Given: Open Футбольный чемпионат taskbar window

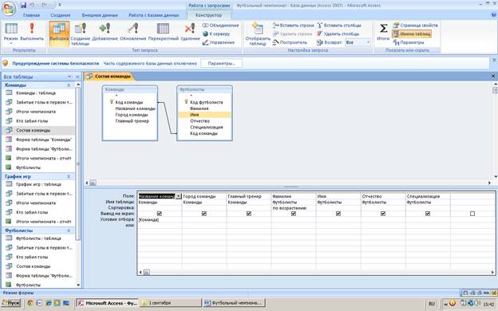Looking at the screenshot, I should pos(235,303).
